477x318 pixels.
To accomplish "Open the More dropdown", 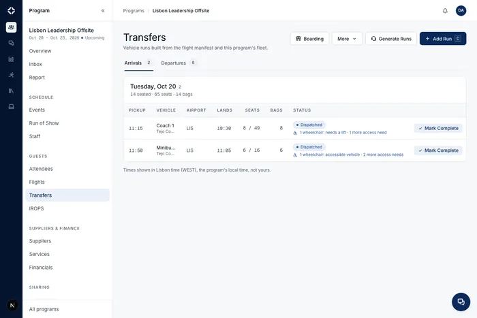I will 347,39.
